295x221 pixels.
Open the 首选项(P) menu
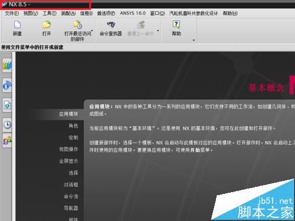click(106, 14)
